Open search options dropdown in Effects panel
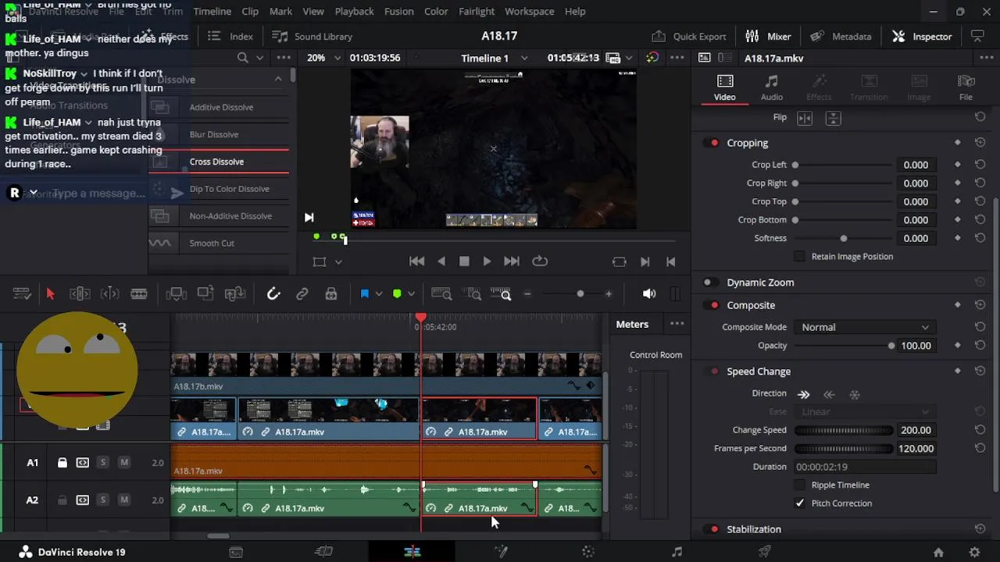Screen dimensions: 1000x562 coord(261,58)
